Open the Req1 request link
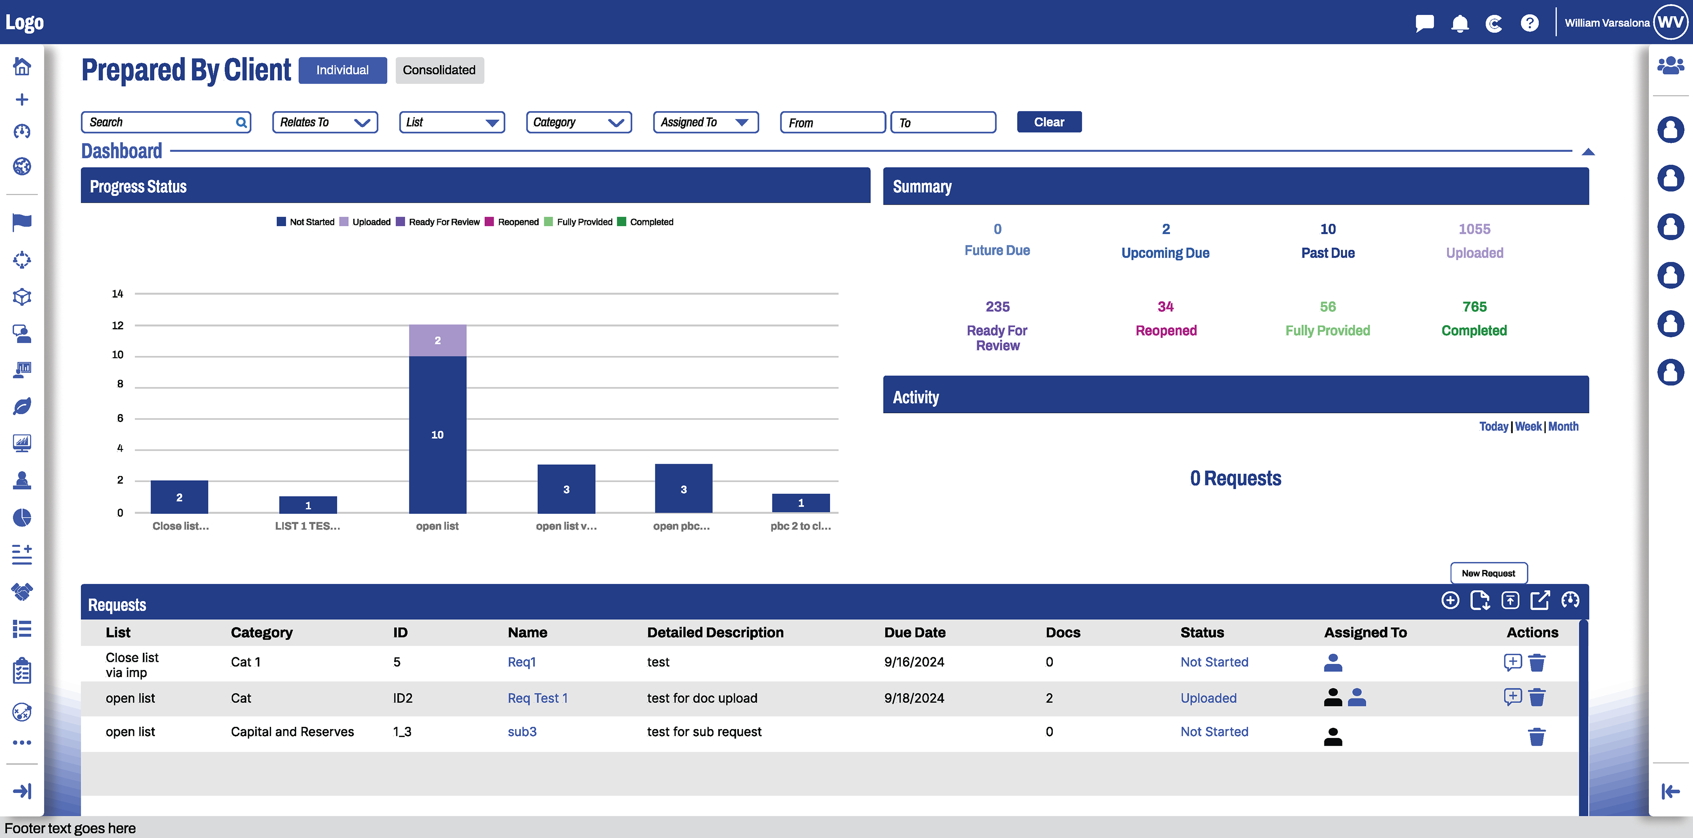 [522, 662]
